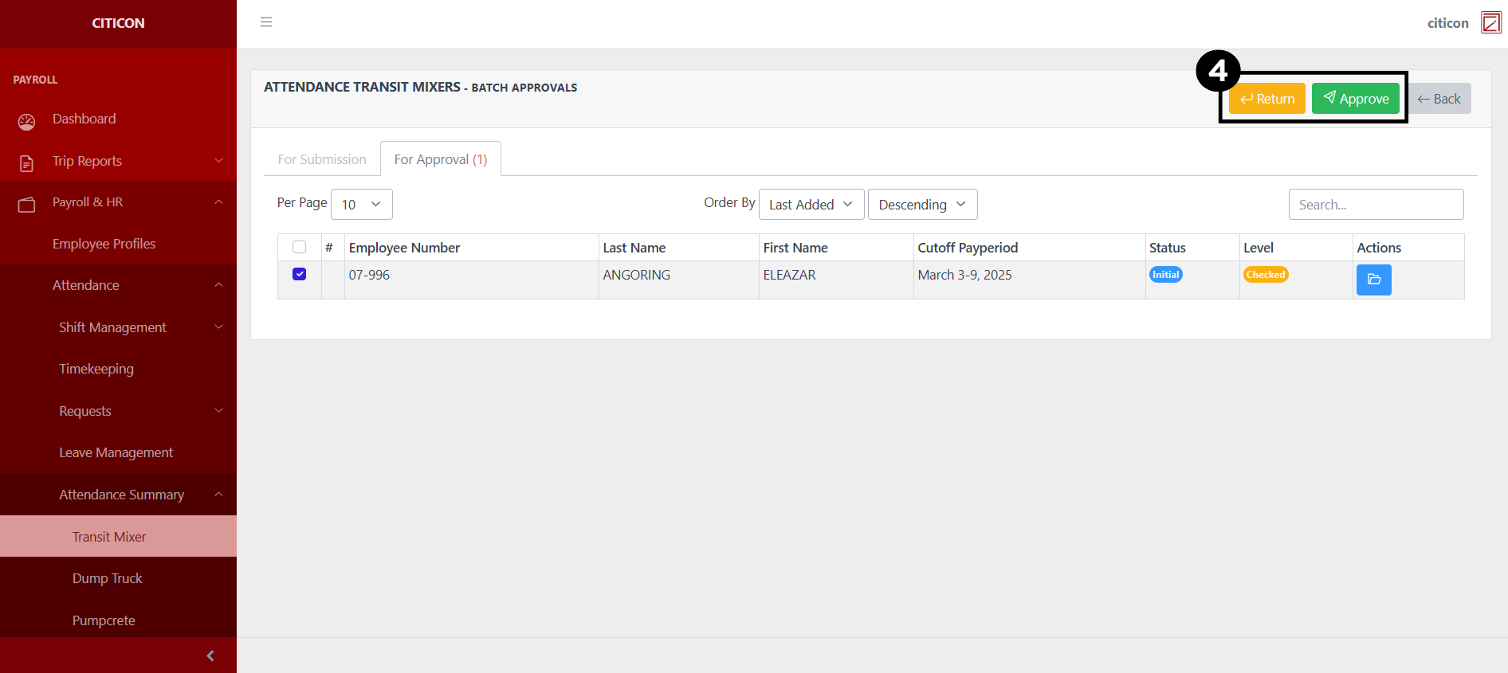The height and width of the screenshot is (673, 1508).
Task: Open Dump Truck in the sidebar
Action: coord(108,578)
